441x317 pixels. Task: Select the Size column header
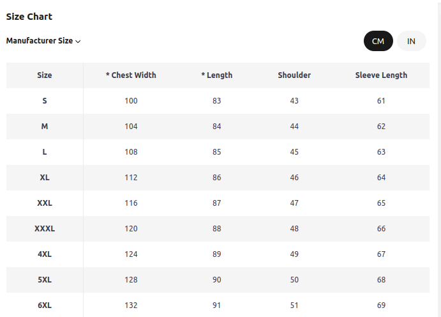point(45,75)
